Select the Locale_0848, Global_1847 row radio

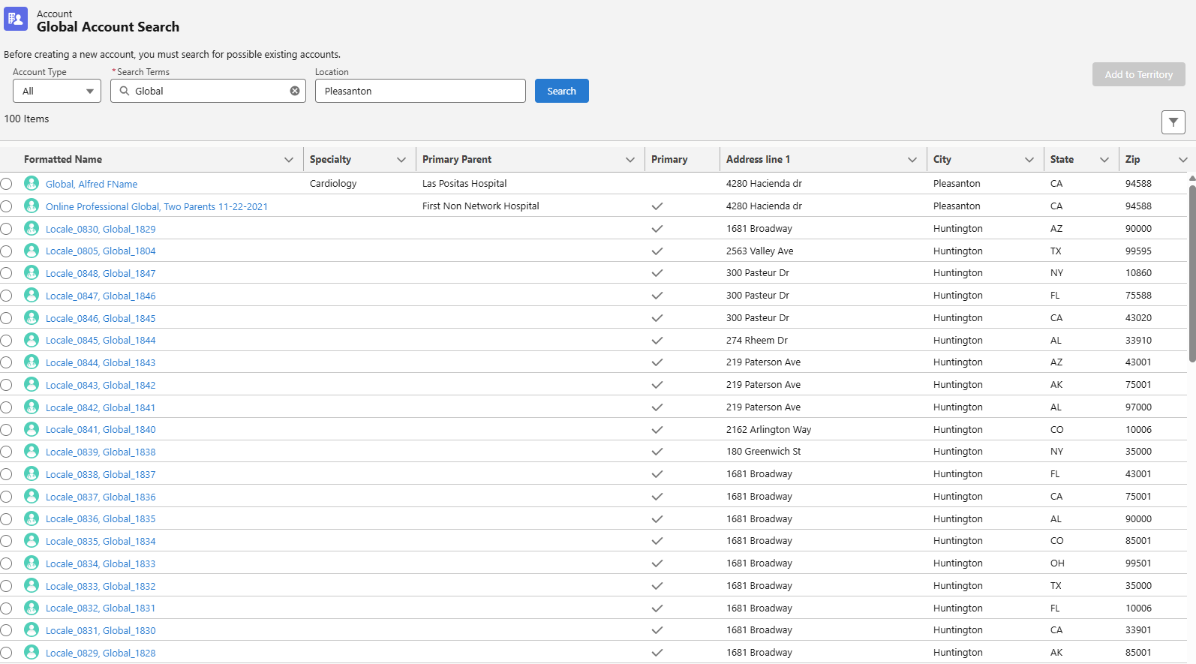point(7,273)
